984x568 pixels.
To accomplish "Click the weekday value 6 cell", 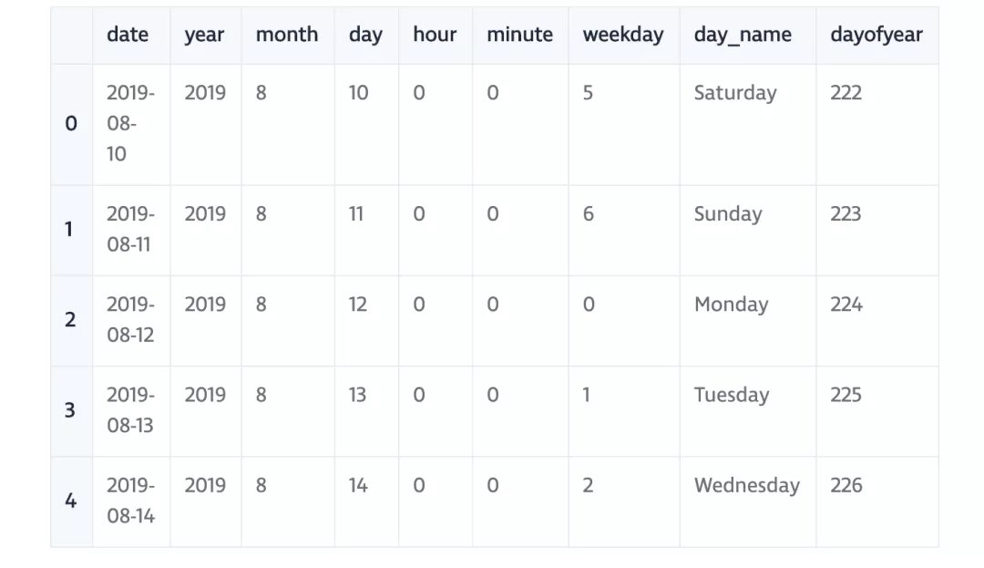I will (x=589, y=214).
